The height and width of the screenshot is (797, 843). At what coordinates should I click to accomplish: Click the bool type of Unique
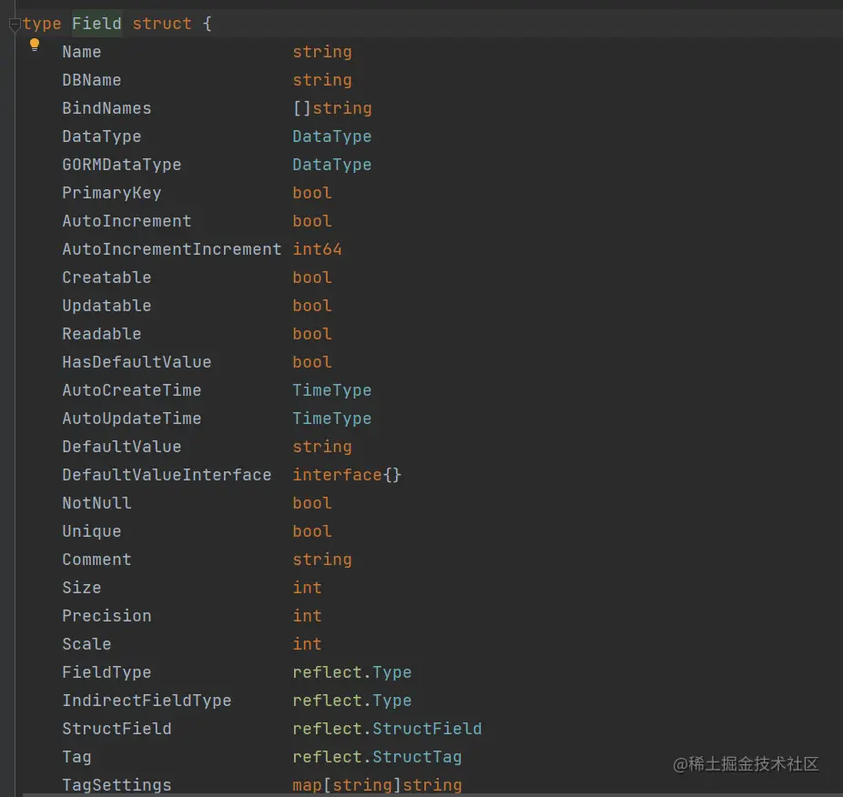point(312,531)
